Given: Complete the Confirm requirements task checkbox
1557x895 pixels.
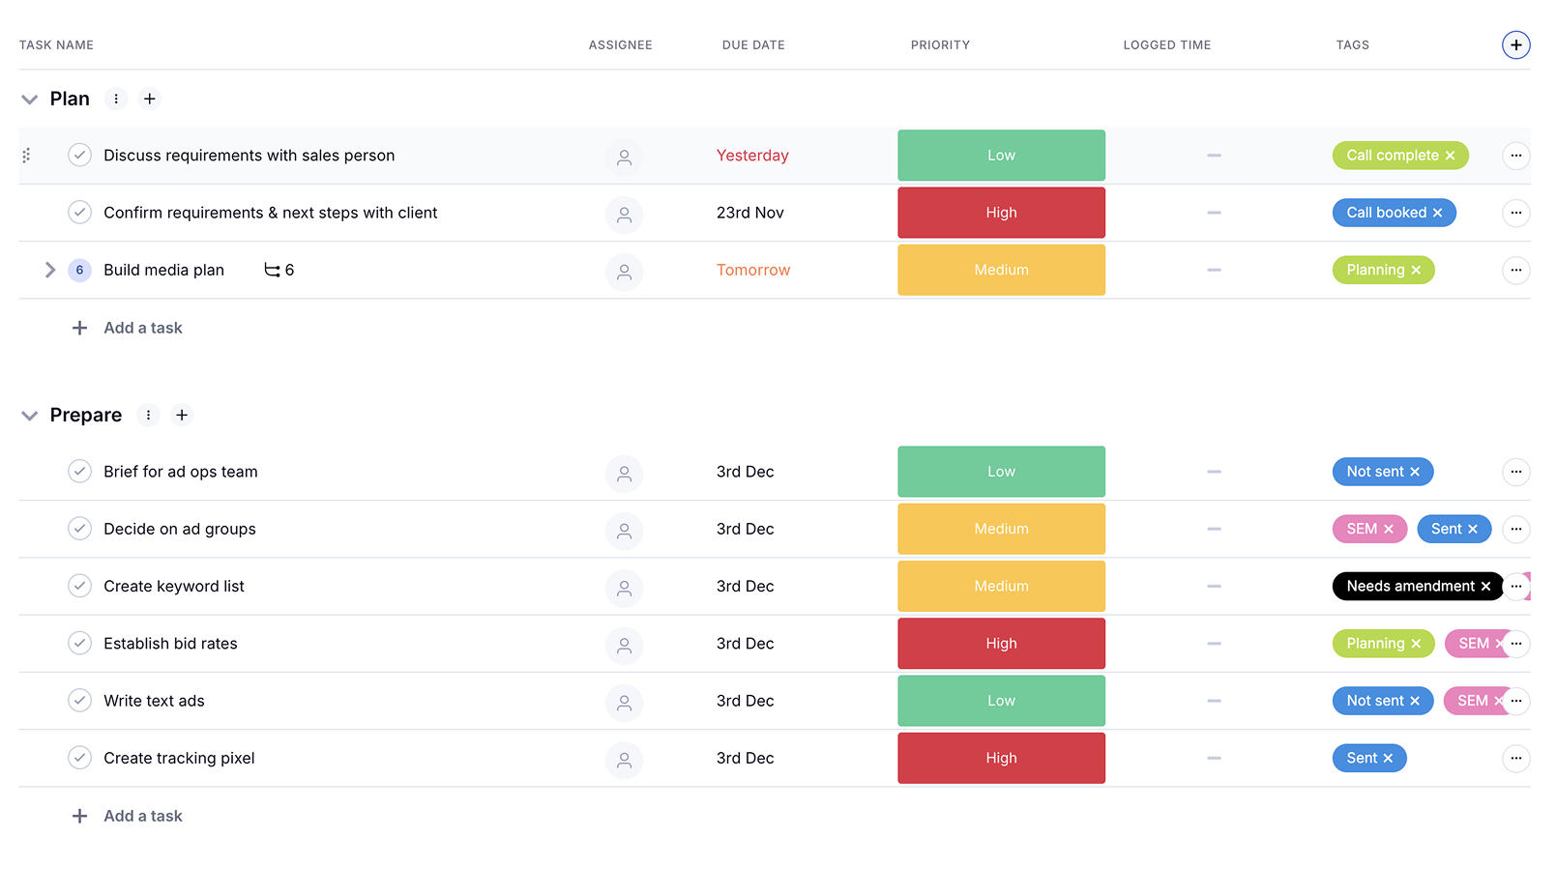Looking at the screenshot, I should [x=79, y=213].
